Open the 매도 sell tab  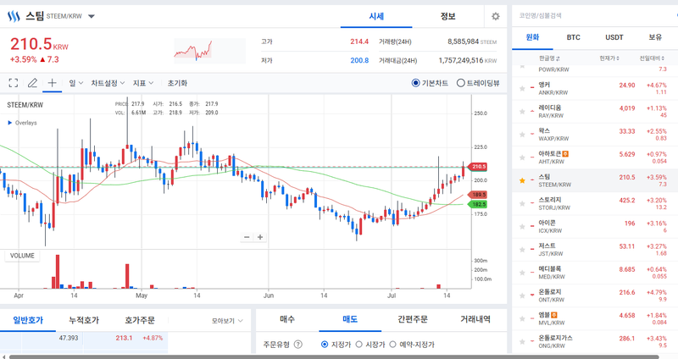(350, 319)
